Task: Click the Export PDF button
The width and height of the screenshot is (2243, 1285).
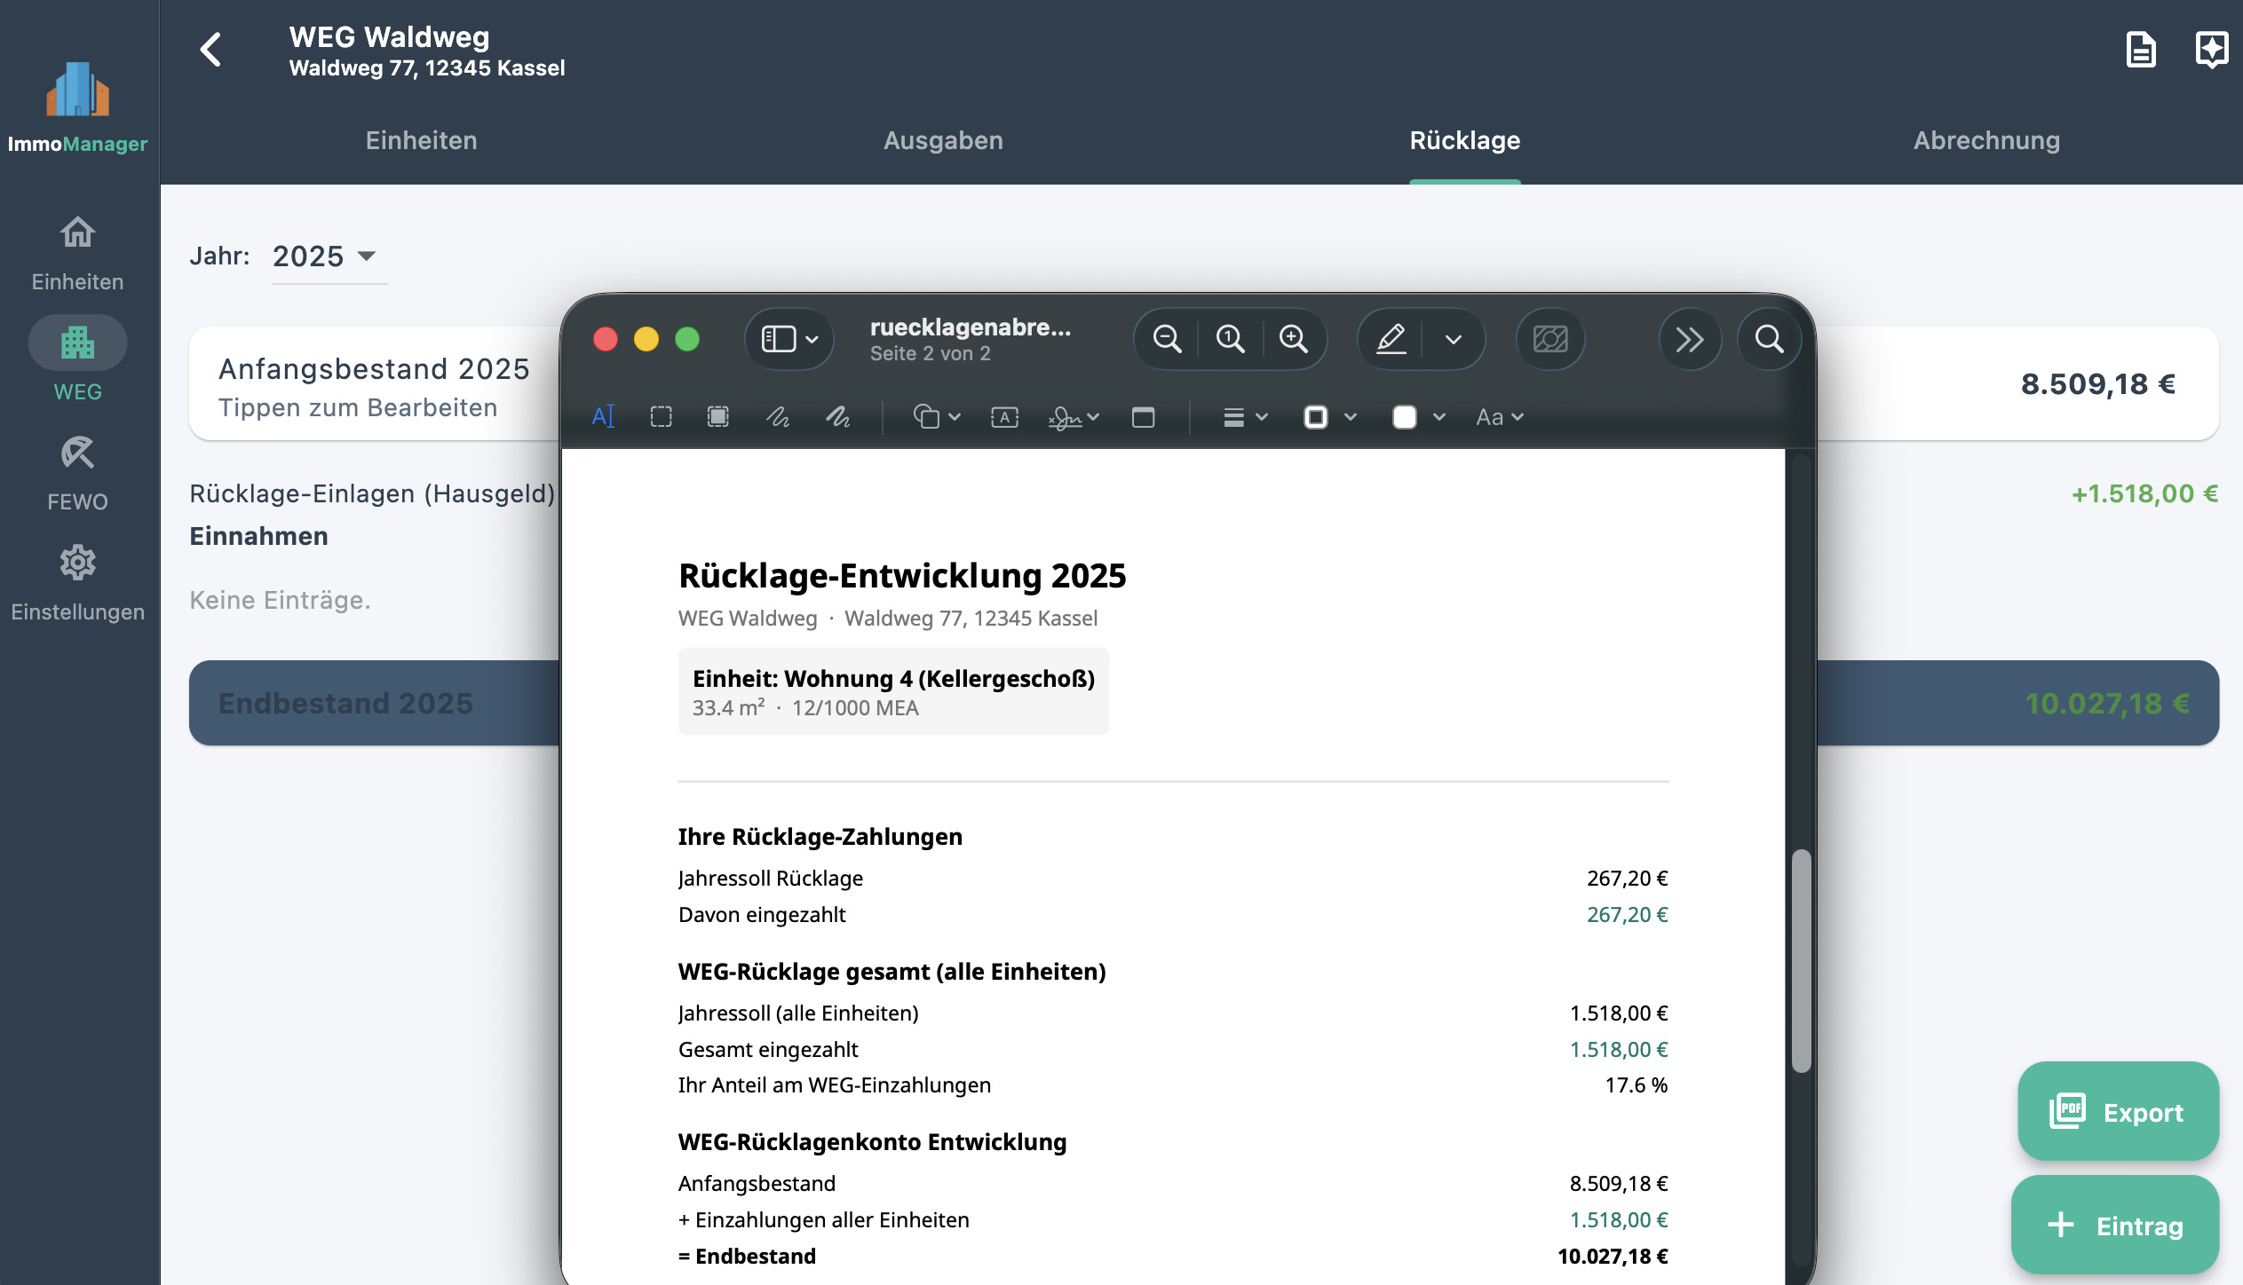Action: point(2118,1111)
